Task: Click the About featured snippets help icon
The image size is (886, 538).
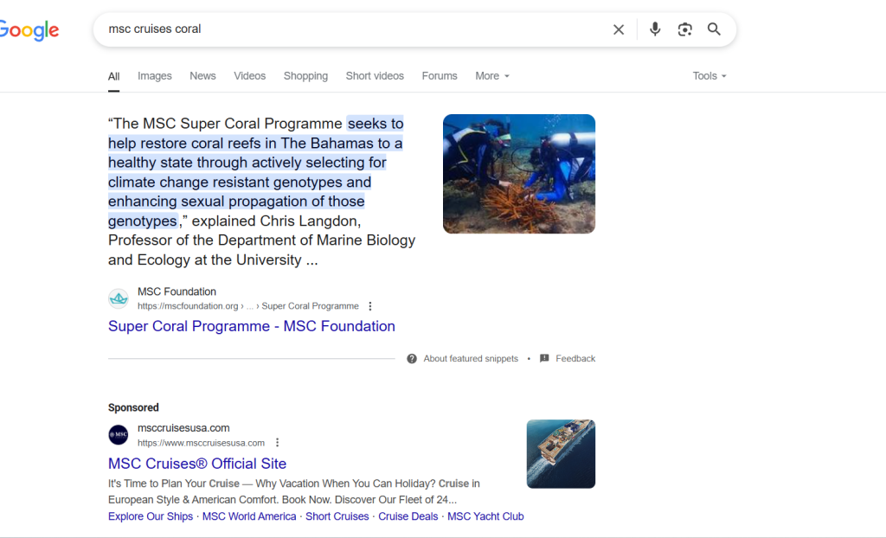Action: pyautogui.click(x=412, y=359)
